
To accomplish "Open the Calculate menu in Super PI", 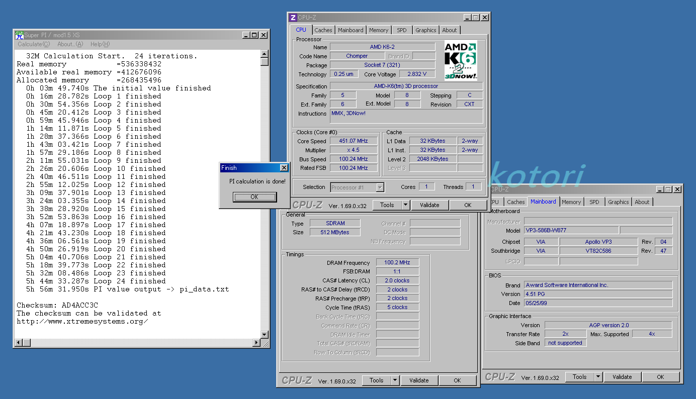I will (x=34, y=44).
